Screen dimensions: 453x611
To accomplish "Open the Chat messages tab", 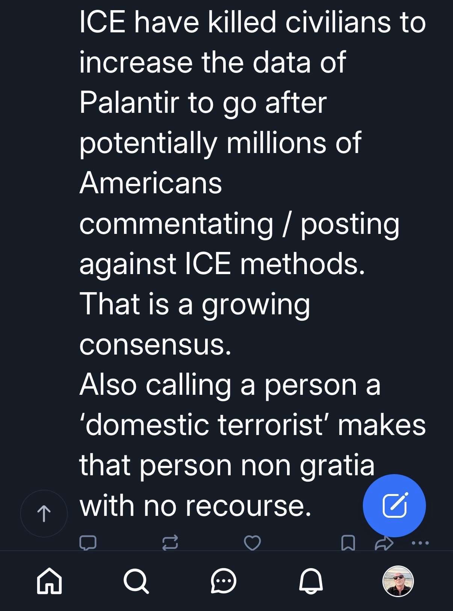I will click(x=224, y=581).
